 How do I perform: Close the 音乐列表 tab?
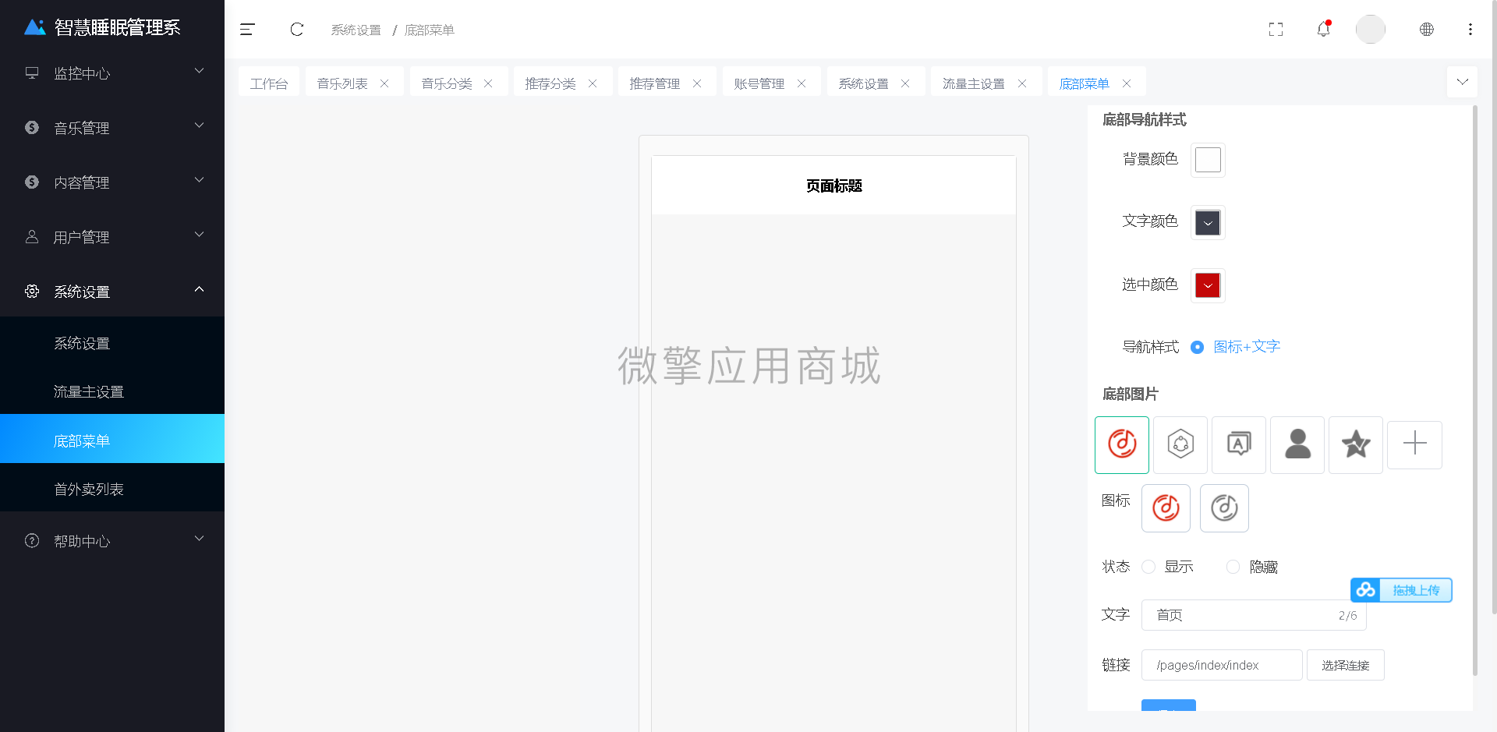(x=384, y=83)
